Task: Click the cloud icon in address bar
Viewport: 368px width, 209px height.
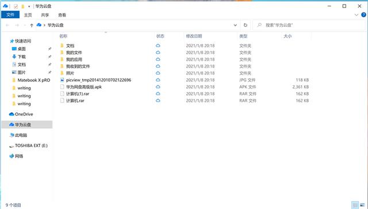Action: click(39, 25)
